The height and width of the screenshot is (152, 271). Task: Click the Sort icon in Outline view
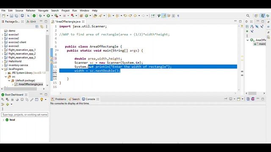pyautogui.click(x=252, y=26)
